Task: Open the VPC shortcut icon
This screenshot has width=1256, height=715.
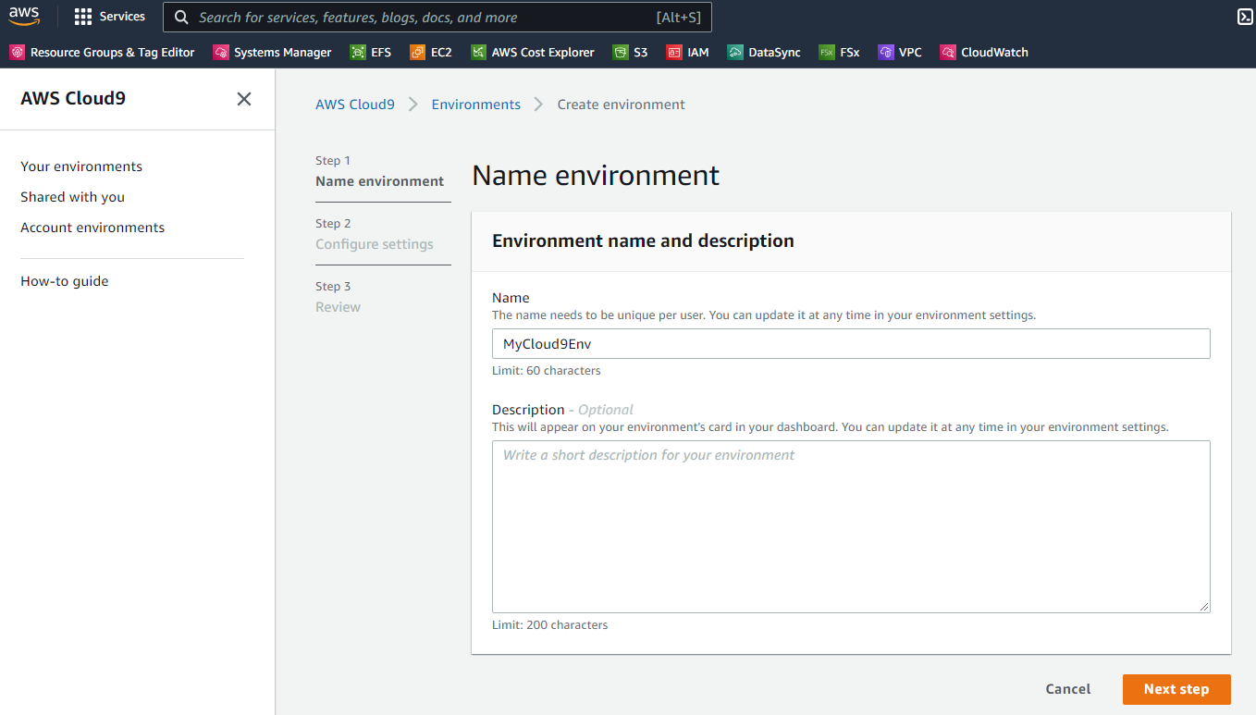Action: coord(885,53)
